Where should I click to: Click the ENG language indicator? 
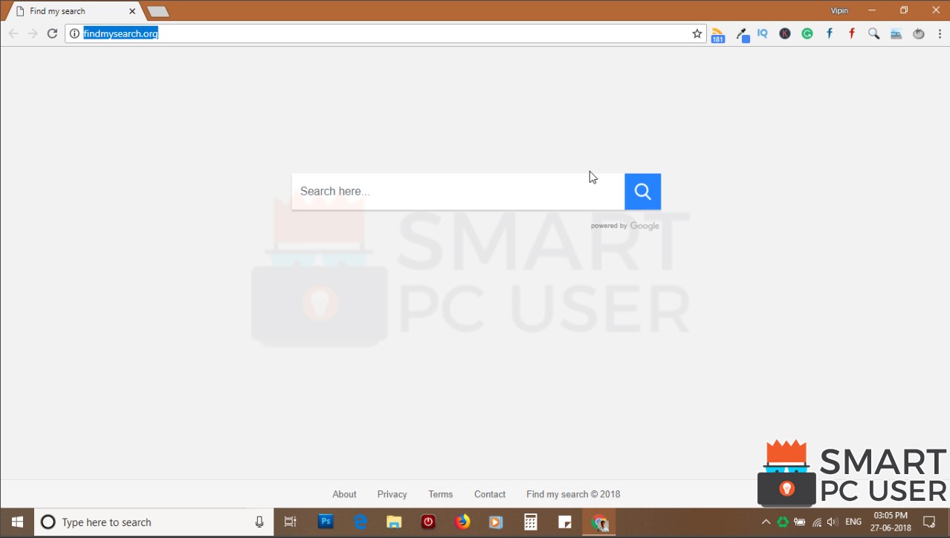coord(854,522)
